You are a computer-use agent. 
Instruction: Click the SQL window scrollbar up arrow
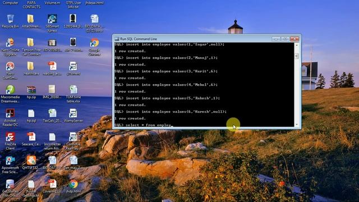point(297,45)
